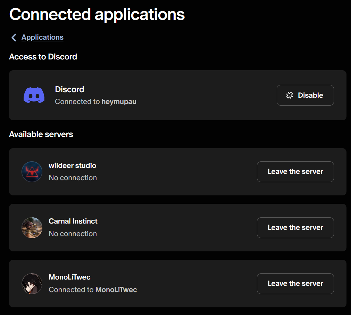The width and height of the screenshot is (351, 315).
Task: Click the back chevron beside Applications
Action: (x=14, y=38)
